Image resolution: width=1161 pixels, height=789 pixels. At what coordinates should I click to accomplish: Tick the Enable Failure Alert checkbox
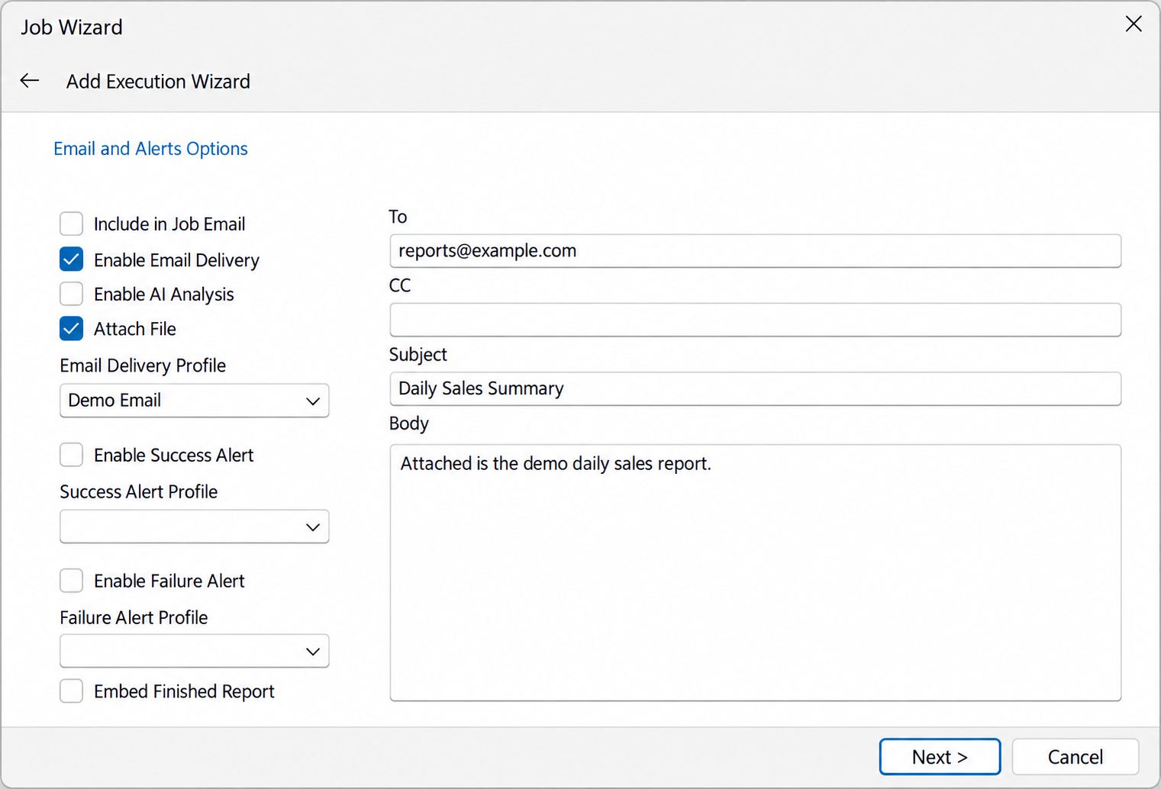coord(72,581)
